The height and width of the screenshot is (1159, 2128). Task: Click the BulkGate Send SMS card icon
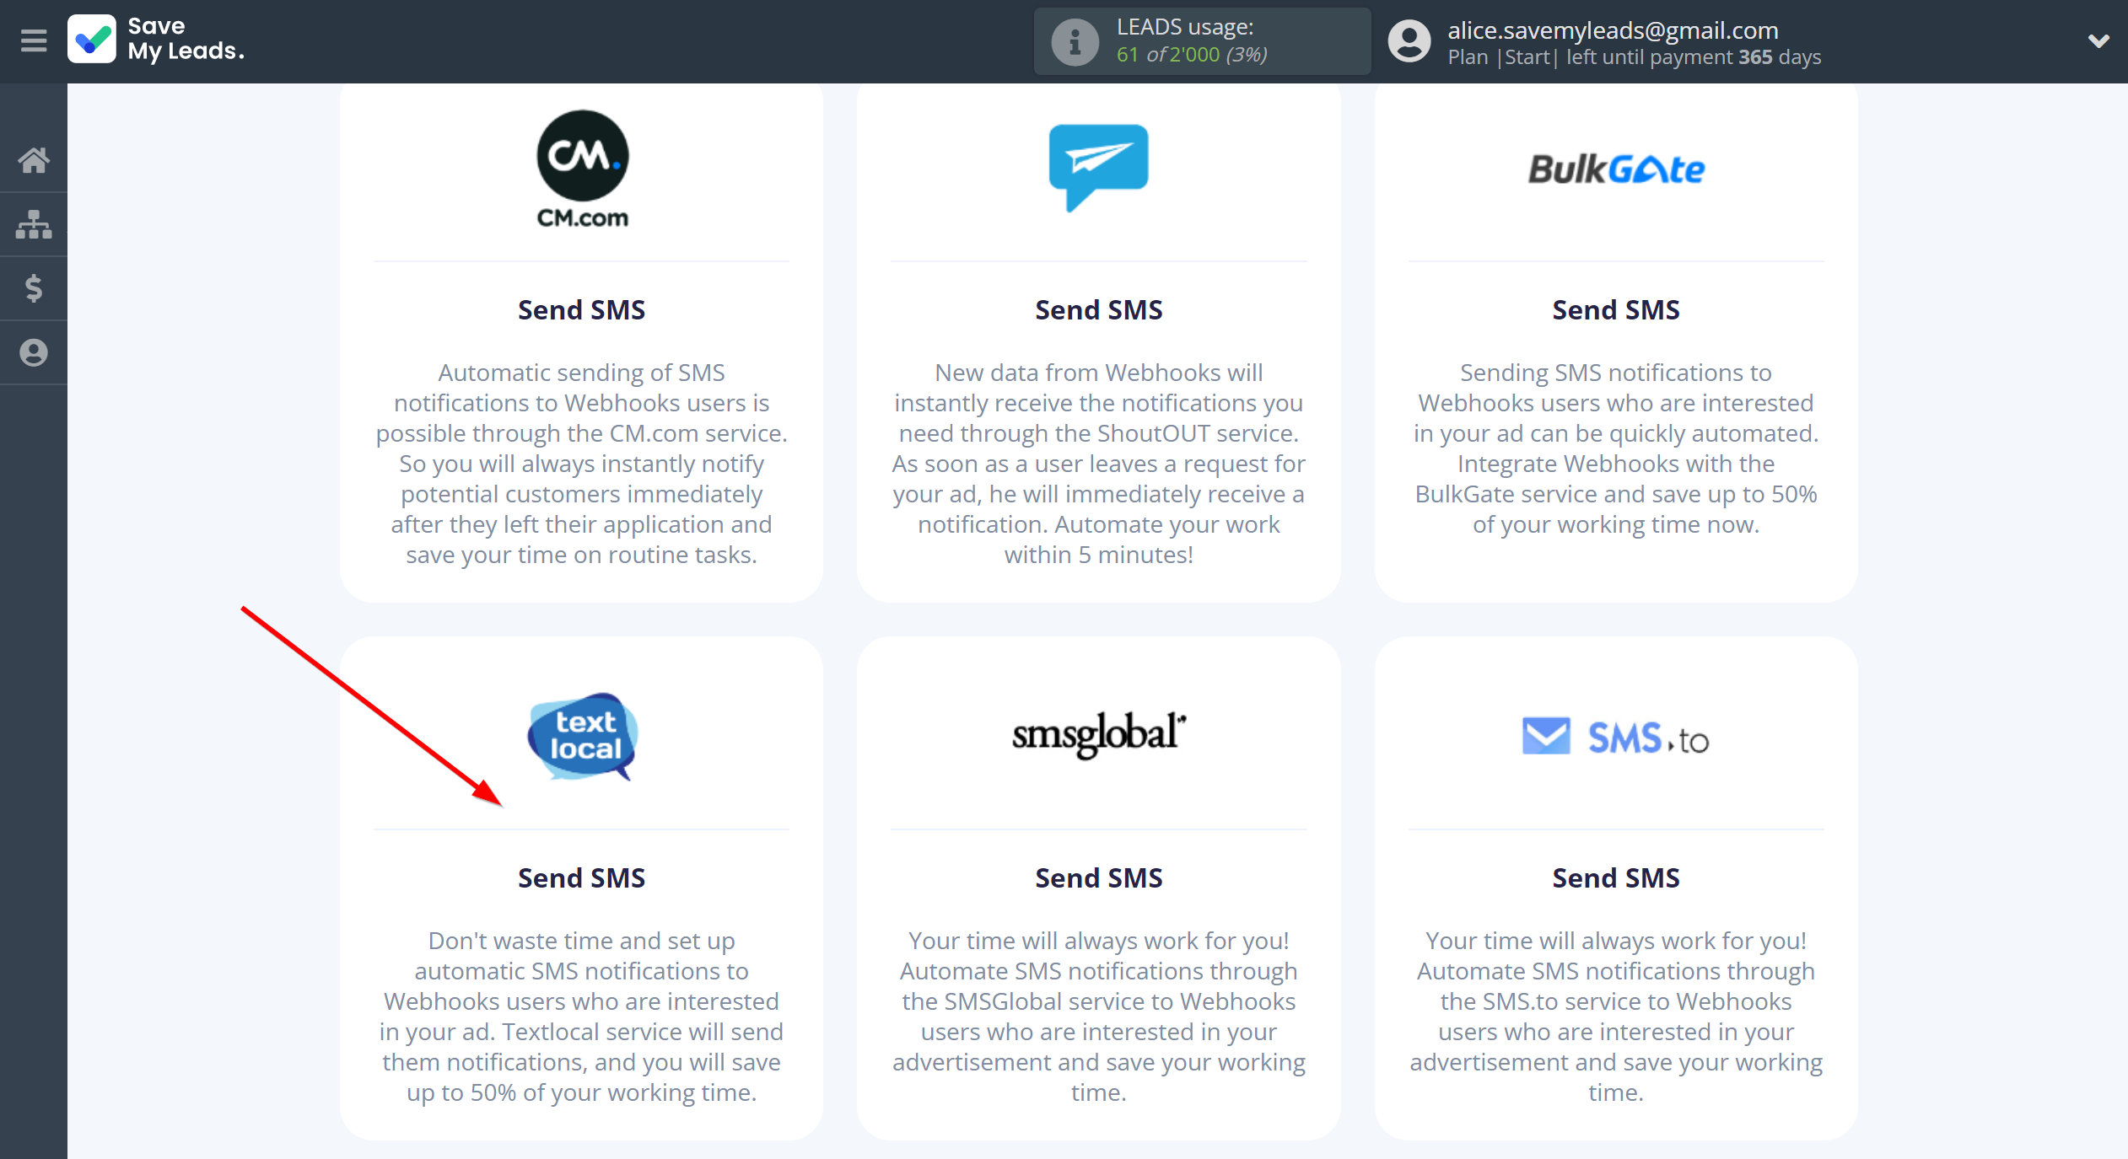[1614, 167]
